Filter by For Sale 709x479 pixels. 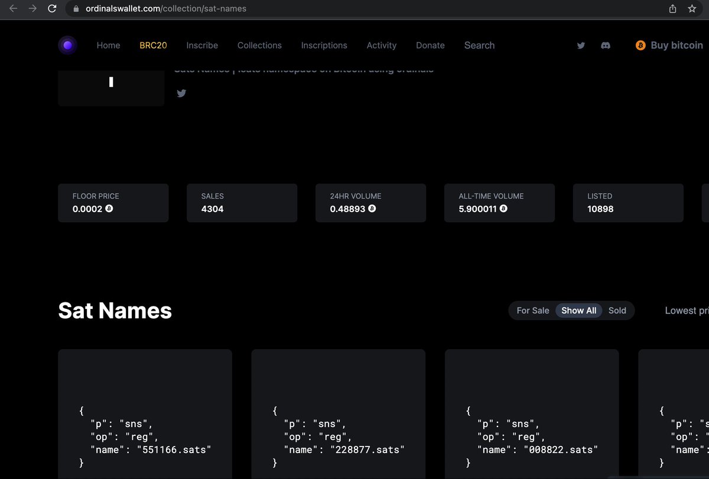pyautogui.click(x=533, y=311)
